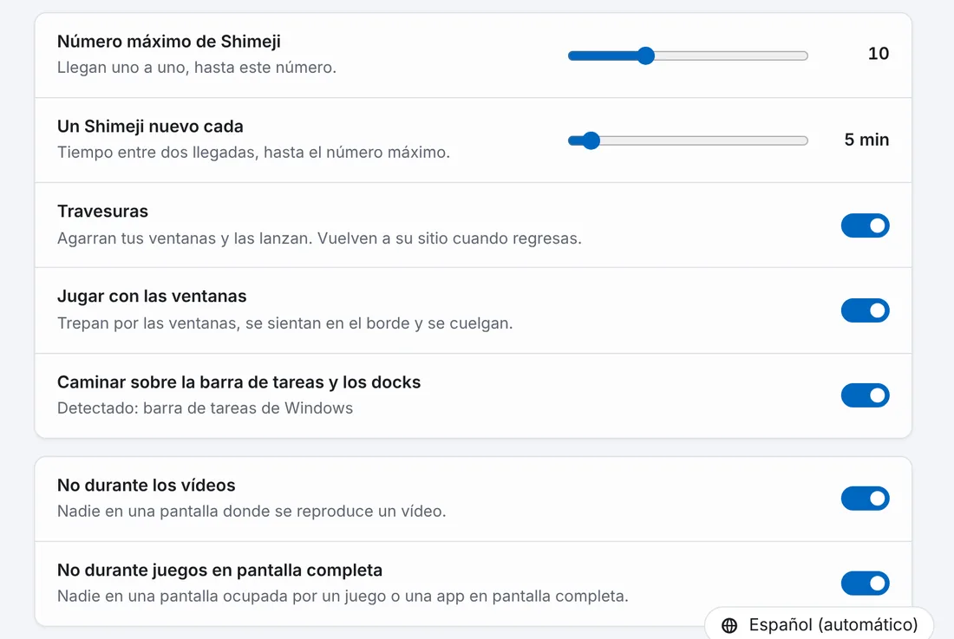This screenshot has width=954, height=639.
Task: Toggle Caminar sobre la barra de tareas switch
Action: tap(866, 395)
